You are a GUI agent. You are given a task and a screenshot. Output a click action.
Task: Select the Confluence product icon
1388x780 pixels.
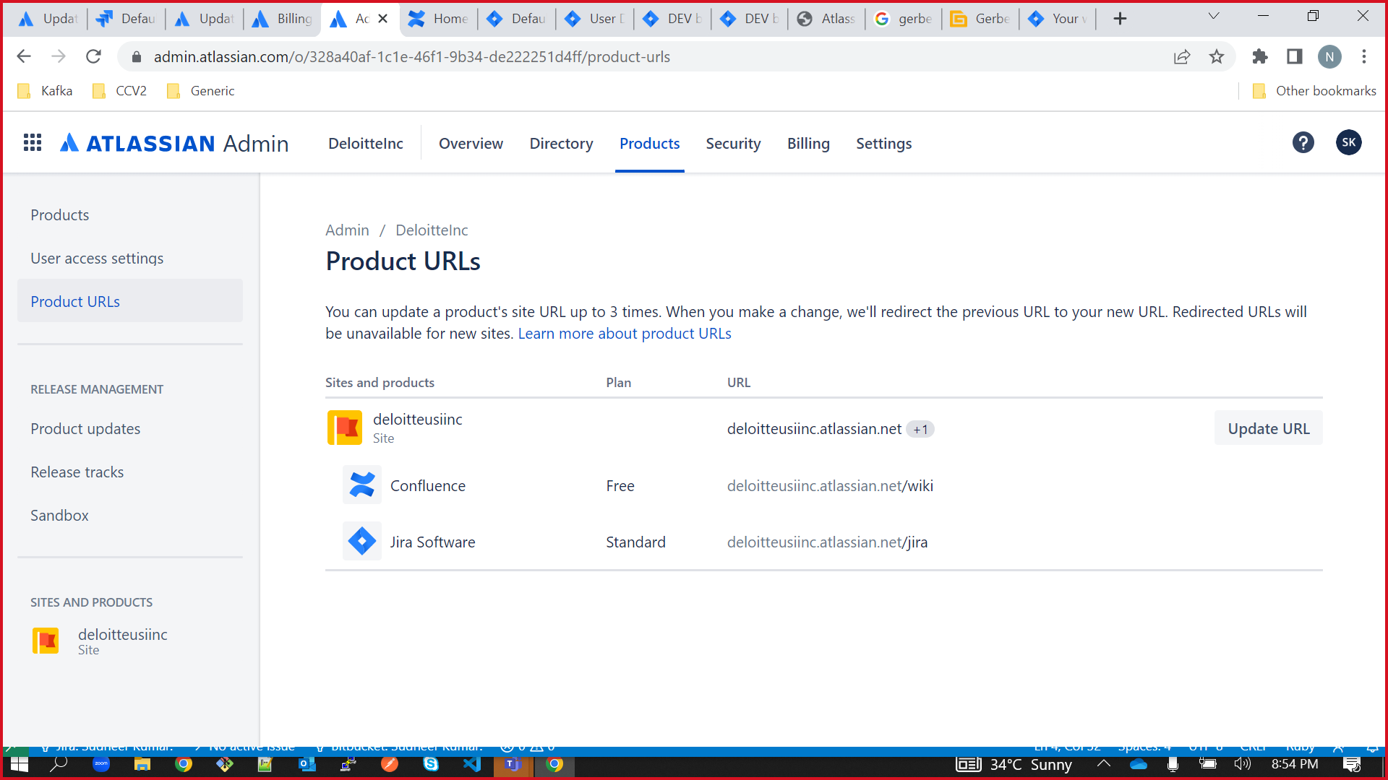361,485
